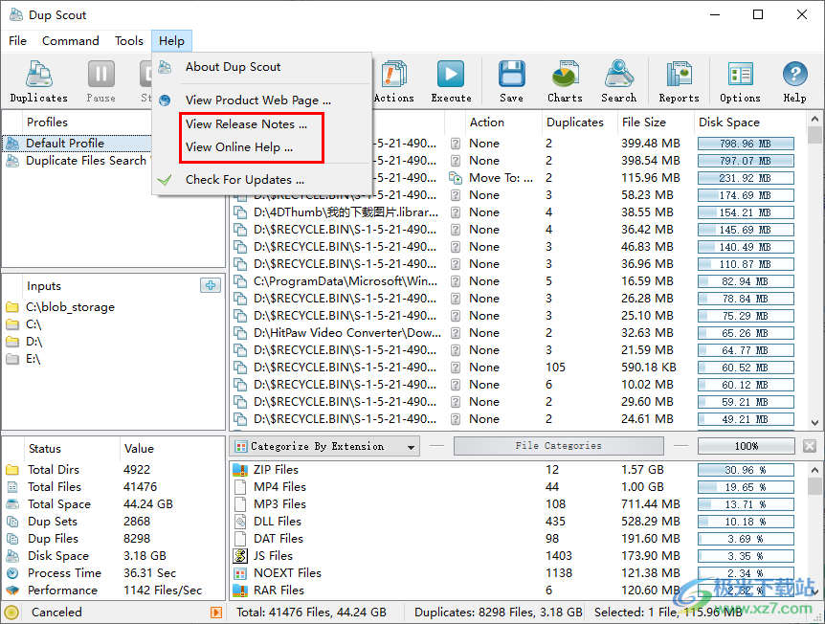Click the Pause toolbar button
The height and width of the screenshot is (624, 825).
(101, 81)
